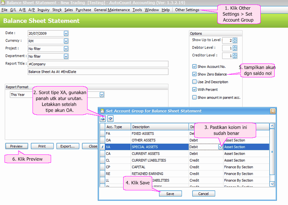This screenshot has height=205, width=288.
Task: Open the Other Settings menu
Action: coord(187,10)
